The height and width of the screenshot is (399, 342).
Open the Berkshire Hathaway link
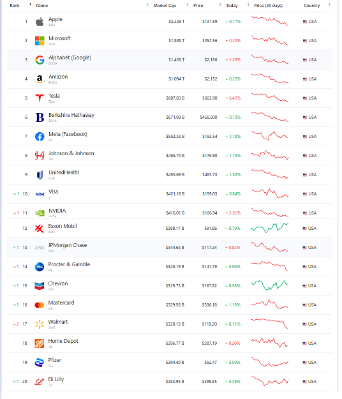[71, 115]
